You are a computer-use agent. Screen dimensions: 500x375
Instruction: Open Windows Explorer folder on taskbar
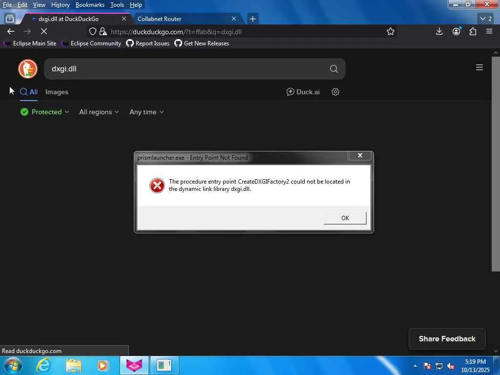[x=74, y=366]
